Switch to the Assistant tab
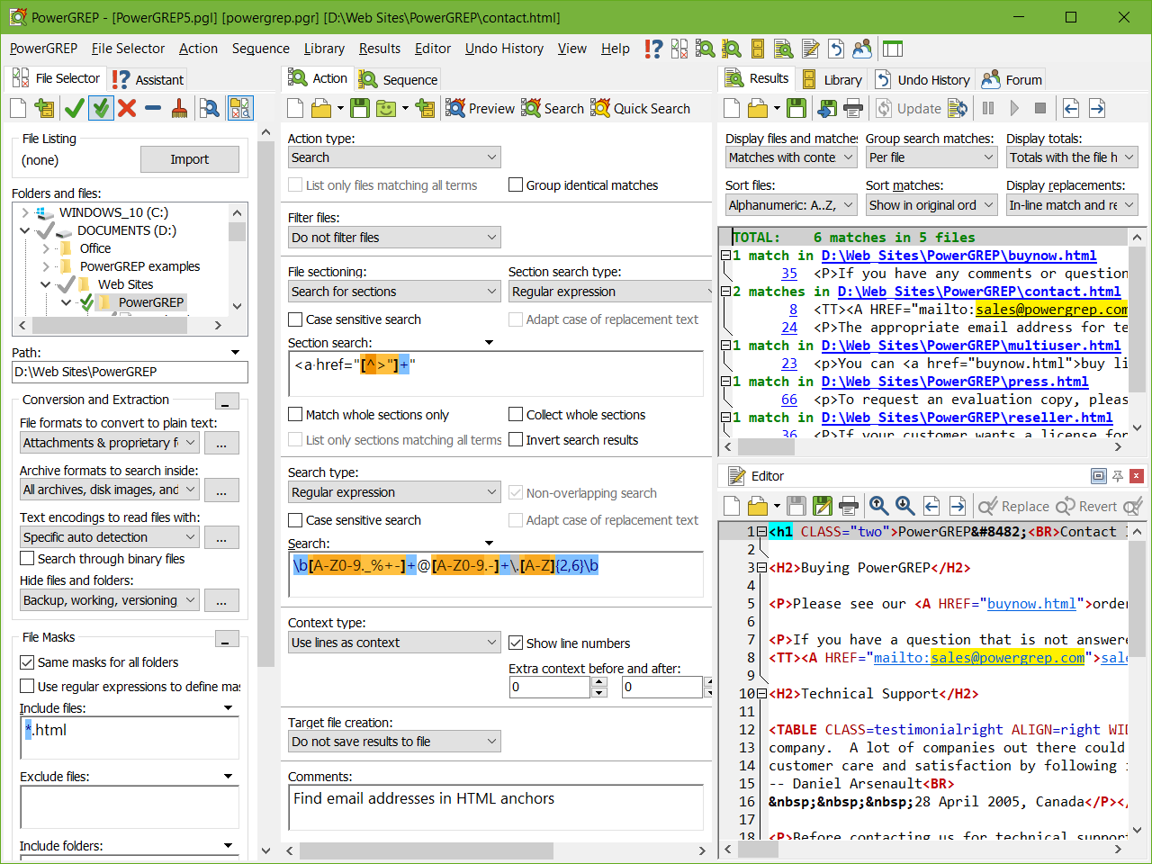This screenshot has width=1152, height=864. 148,79
